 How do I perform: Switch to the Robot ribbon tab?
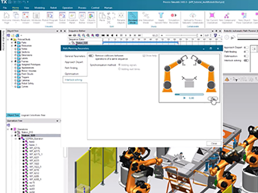tap(53, 8)
